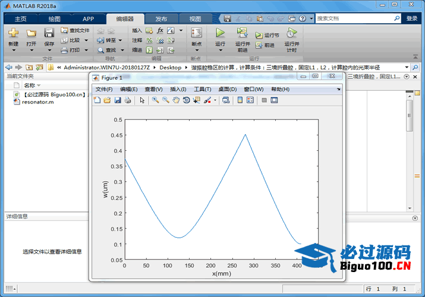
Task: Click the editor vertical scrollbar thumb
Action: (410, 116)
